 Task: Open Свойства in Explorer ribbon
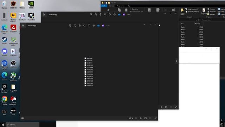pyautogui.click(x=204, y=12)
